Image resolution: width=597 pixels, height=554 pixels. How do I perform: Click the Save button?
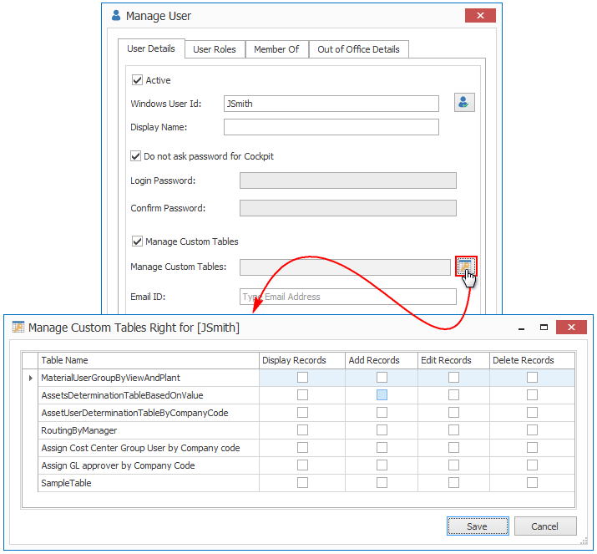478,526
